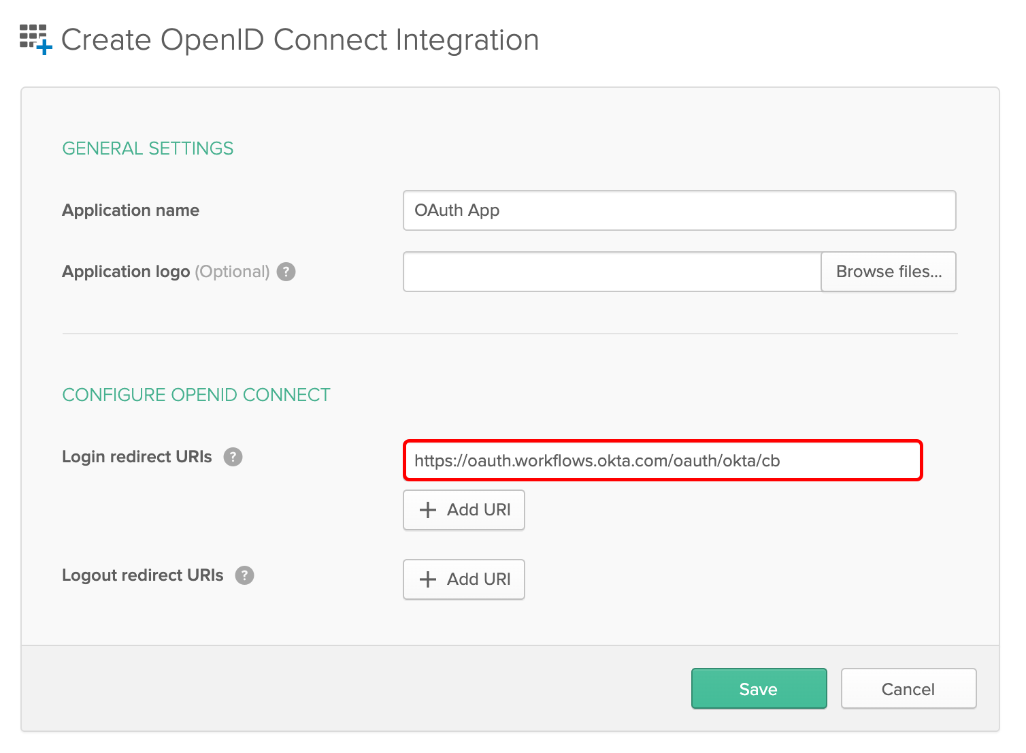Click the Create OpenID Connect Integration title
1026x753 pixels.
click(x=300, y=39)
